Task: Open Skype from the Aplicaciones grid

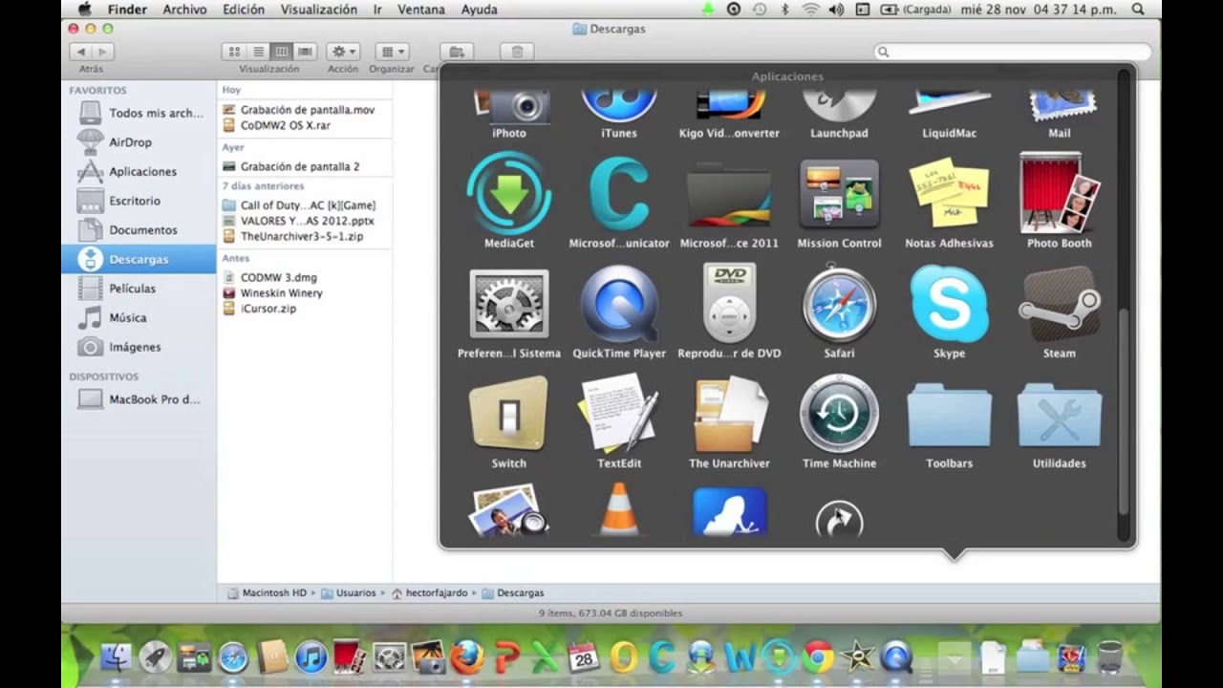Action: (949, 304)
